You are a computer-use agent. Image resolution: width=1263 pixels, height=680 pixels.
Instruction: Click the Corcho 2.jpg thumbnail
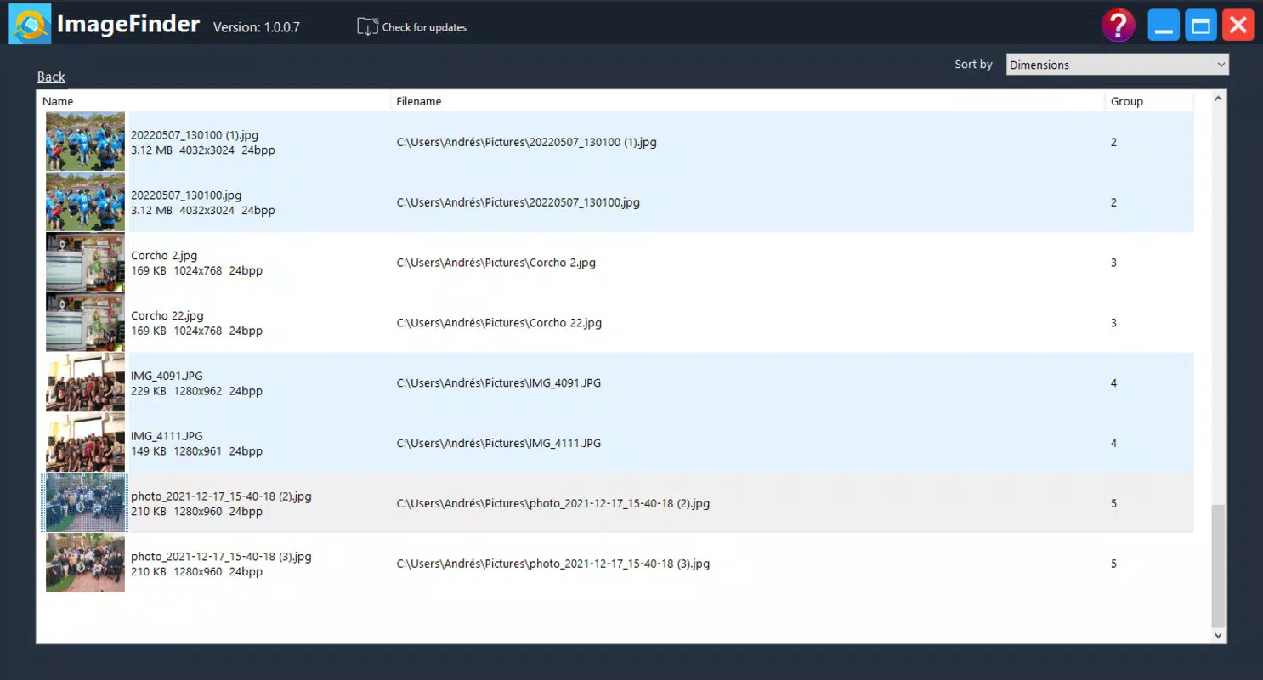(85, 262)
